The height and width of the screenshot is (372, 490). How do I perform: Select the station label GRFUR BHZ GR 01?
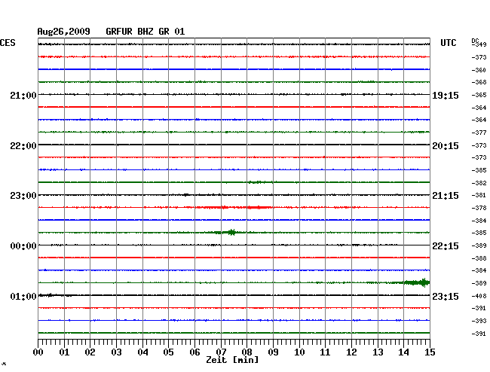click(x=145, y=32)
